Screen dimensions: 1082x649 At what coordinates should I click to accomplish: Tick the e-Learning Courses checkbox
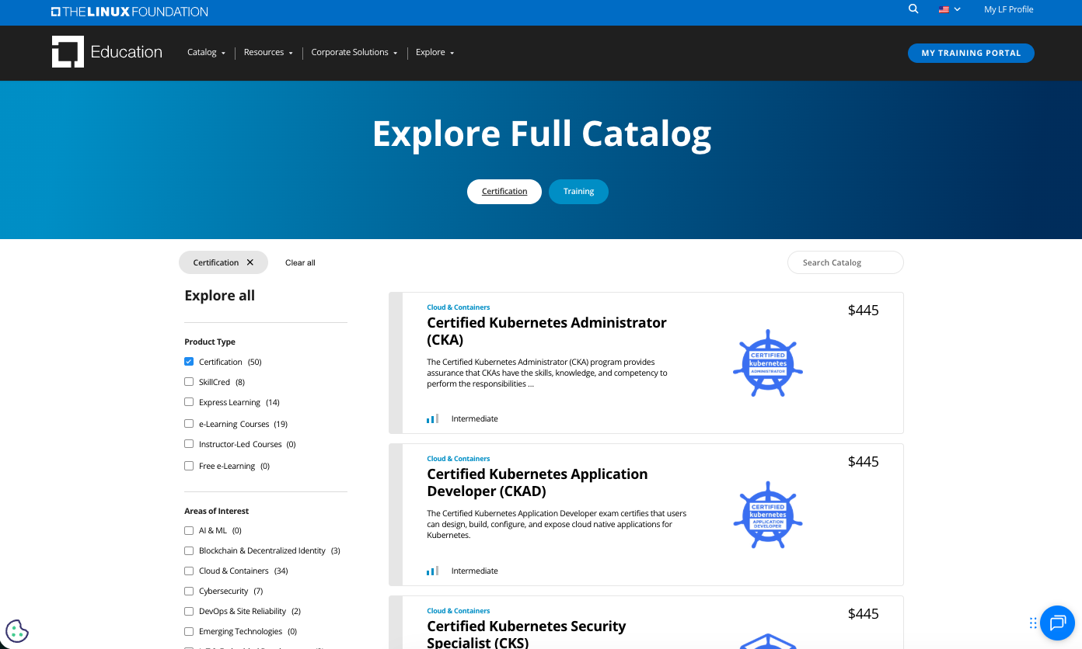click(x=189, y=424)
